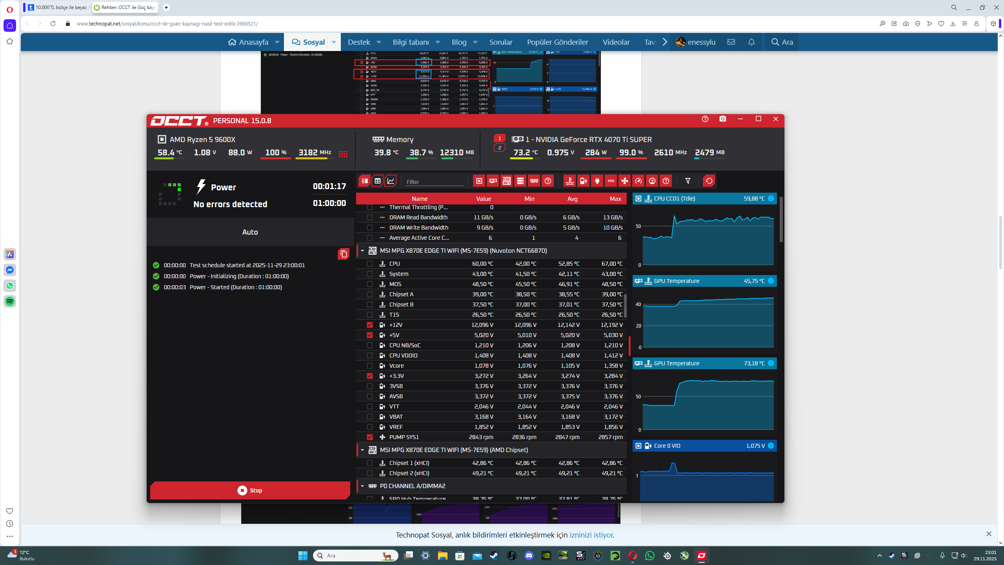1004x565 pixels.
Task: Click the OCCT sensor Filter input field
Action: coord(435,182)
